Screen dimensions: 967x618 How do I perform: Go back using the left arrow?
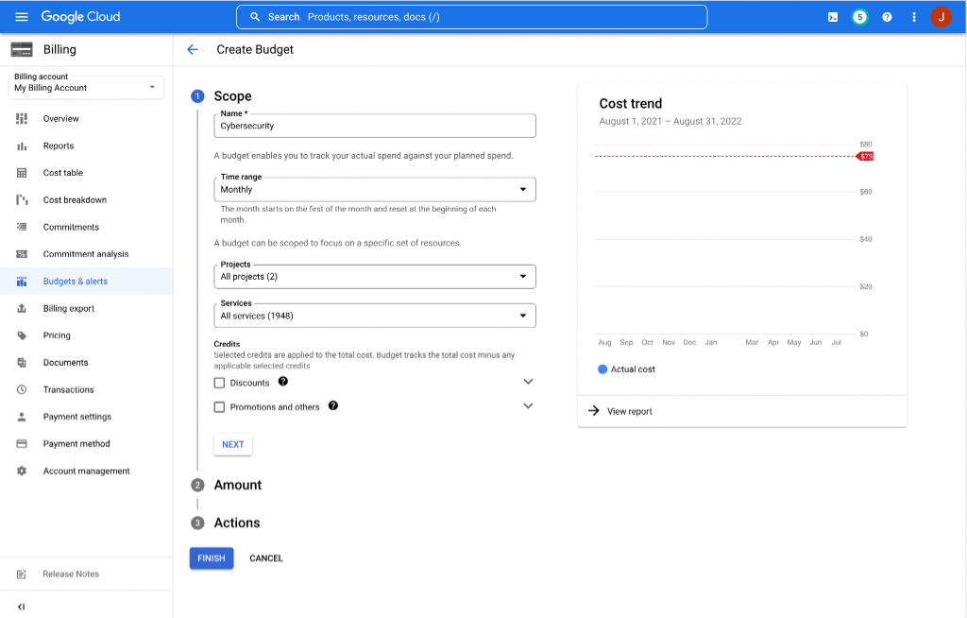coord(193,49)
